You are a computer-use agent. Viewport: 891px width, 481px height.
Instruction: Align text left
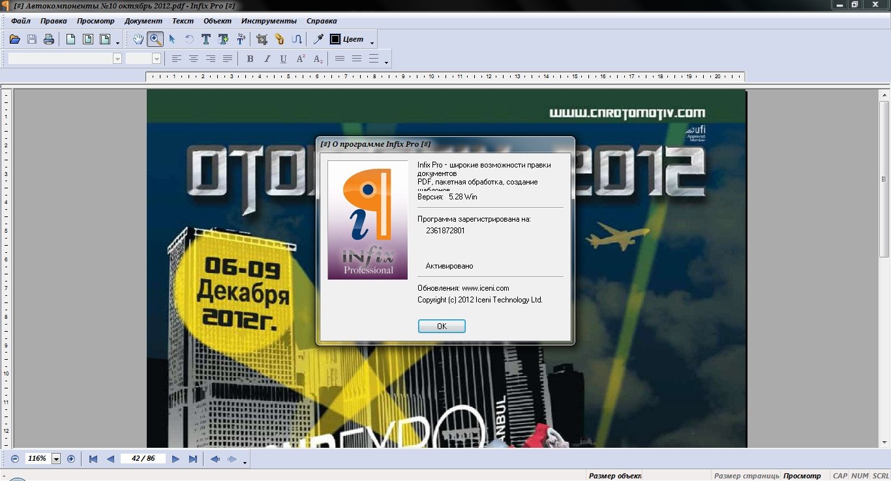(x=177, y=59)
